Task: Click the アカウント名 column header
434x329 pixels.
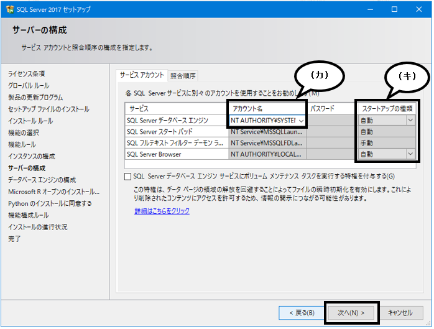Action: tap(267, 109)
